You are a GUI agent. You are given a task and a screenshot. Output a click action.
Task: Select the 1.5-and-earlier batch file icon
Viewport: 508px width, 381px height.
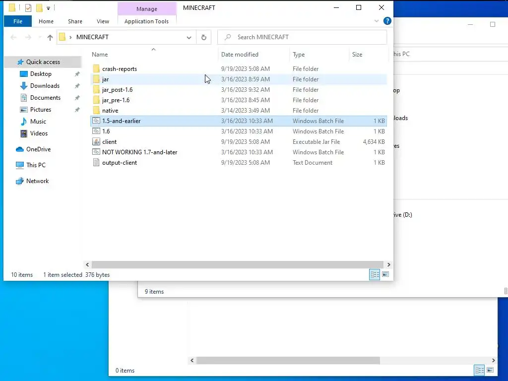[x=96, y=121]
